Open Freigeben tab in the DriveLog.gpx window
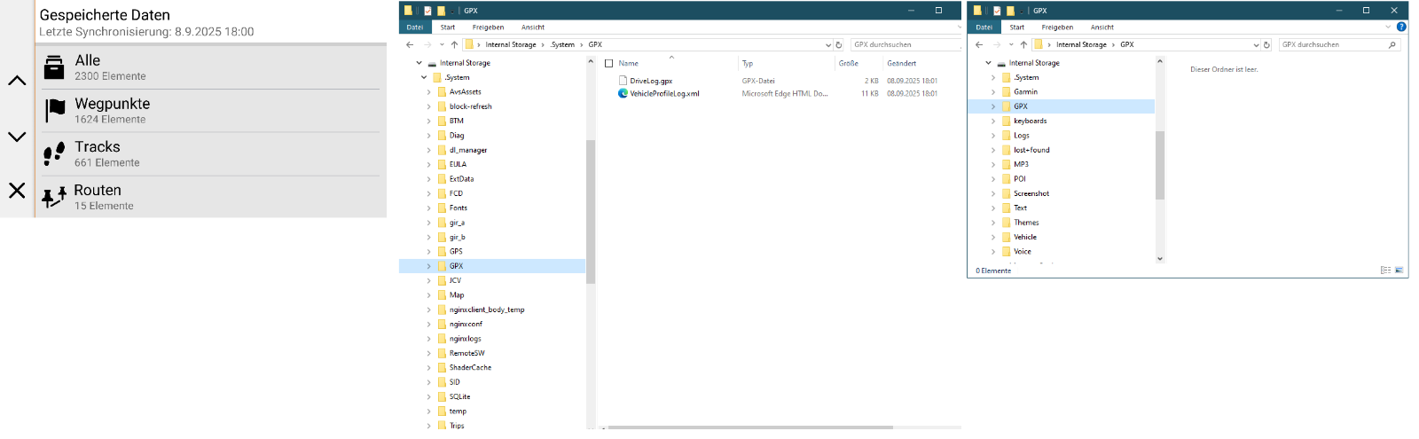The height and width of the screenshot is (439, 1419). pyautogui.click(x=488, y=27)
